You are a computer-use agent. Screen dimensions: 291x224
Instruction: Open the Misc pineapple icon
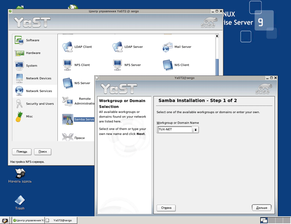[x=19, y=116]
